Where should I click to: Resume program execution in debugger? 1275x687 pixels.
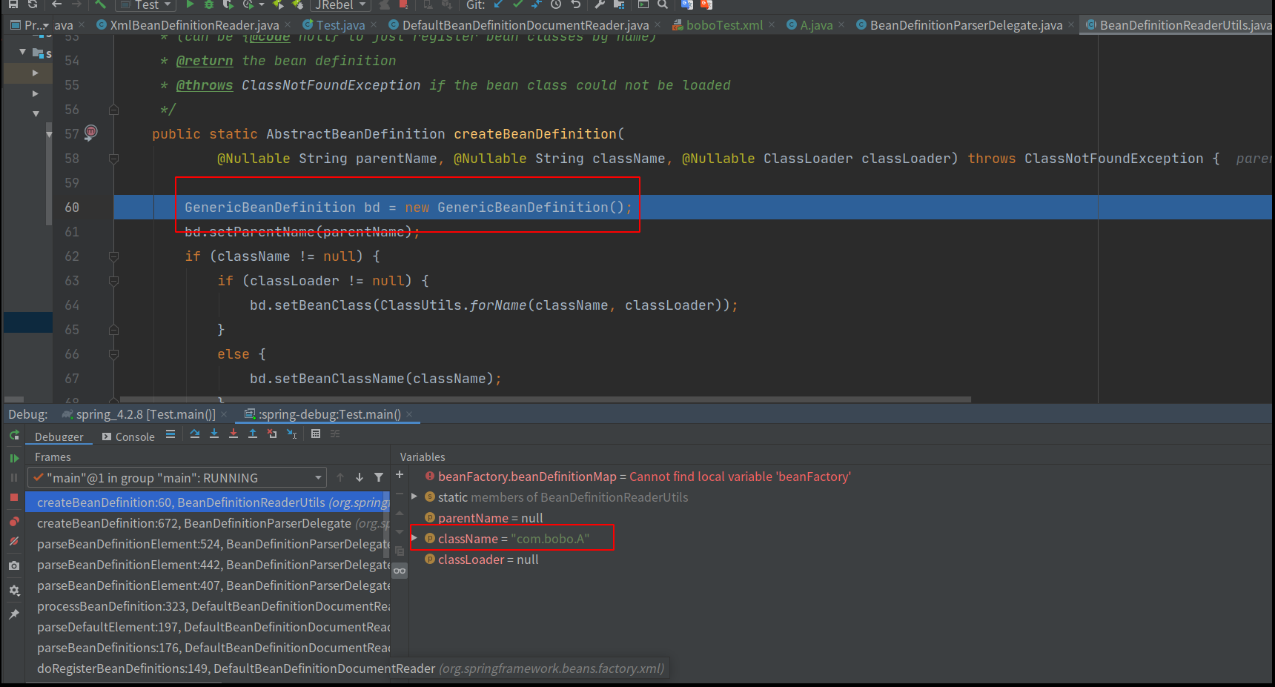(14, 458)
